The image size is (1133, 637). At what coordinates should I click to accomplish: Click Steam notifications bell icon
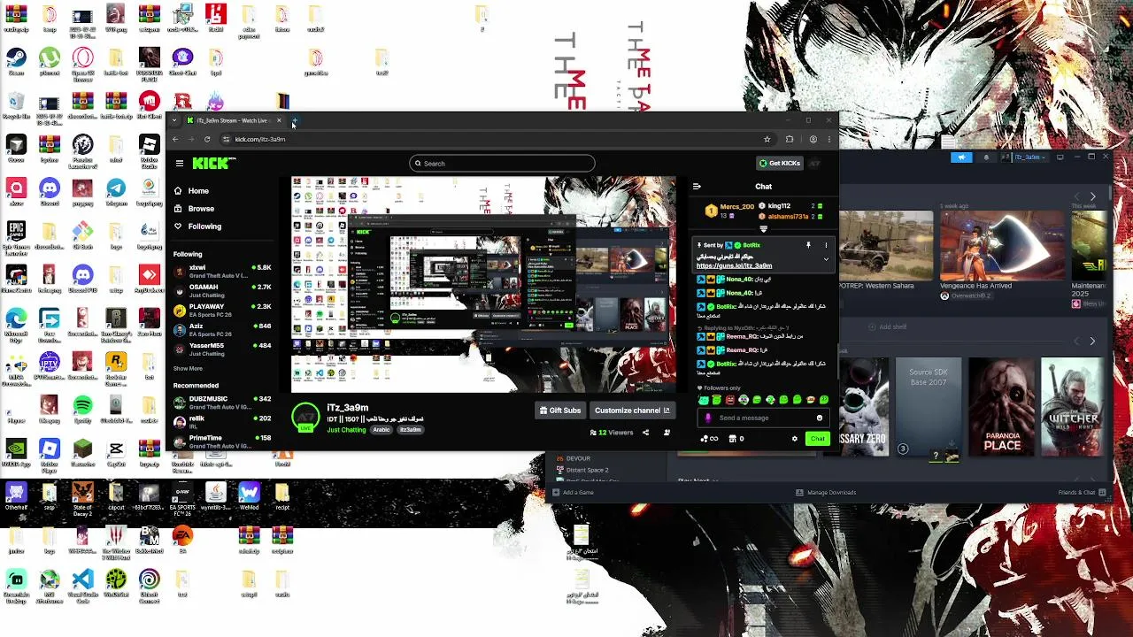coord(986,157)
